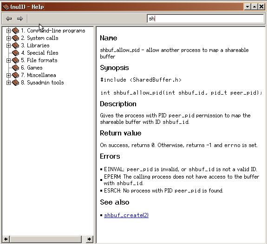Viewport: 267px width, 244px height.
Task: Minimize the Help window
Action: click(x=247, y=7)
